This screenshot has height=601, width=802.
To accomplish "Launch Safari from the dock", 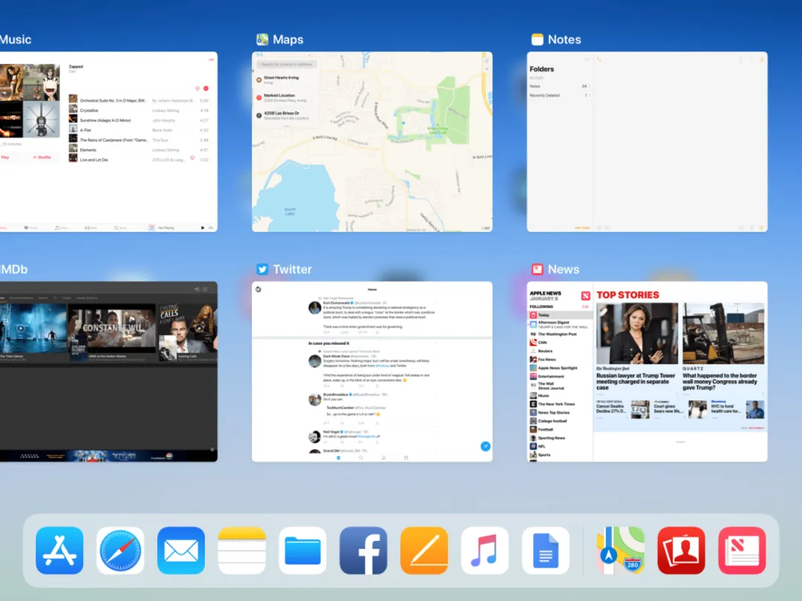I will coord(120,550).
